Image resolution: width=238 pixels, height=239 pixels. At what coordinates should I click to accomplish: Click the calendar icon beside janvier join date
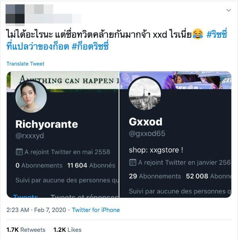point(132,162)
